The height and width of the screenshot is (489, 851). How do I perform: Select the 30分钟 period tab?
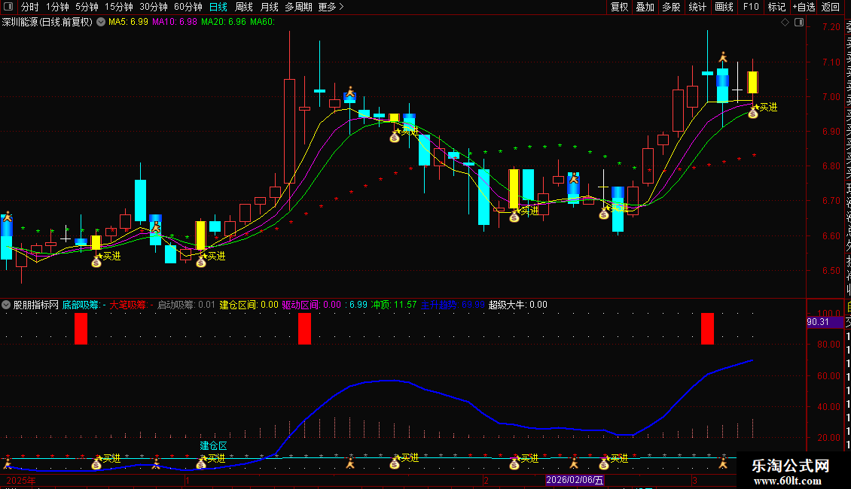[x=154, y=7]
